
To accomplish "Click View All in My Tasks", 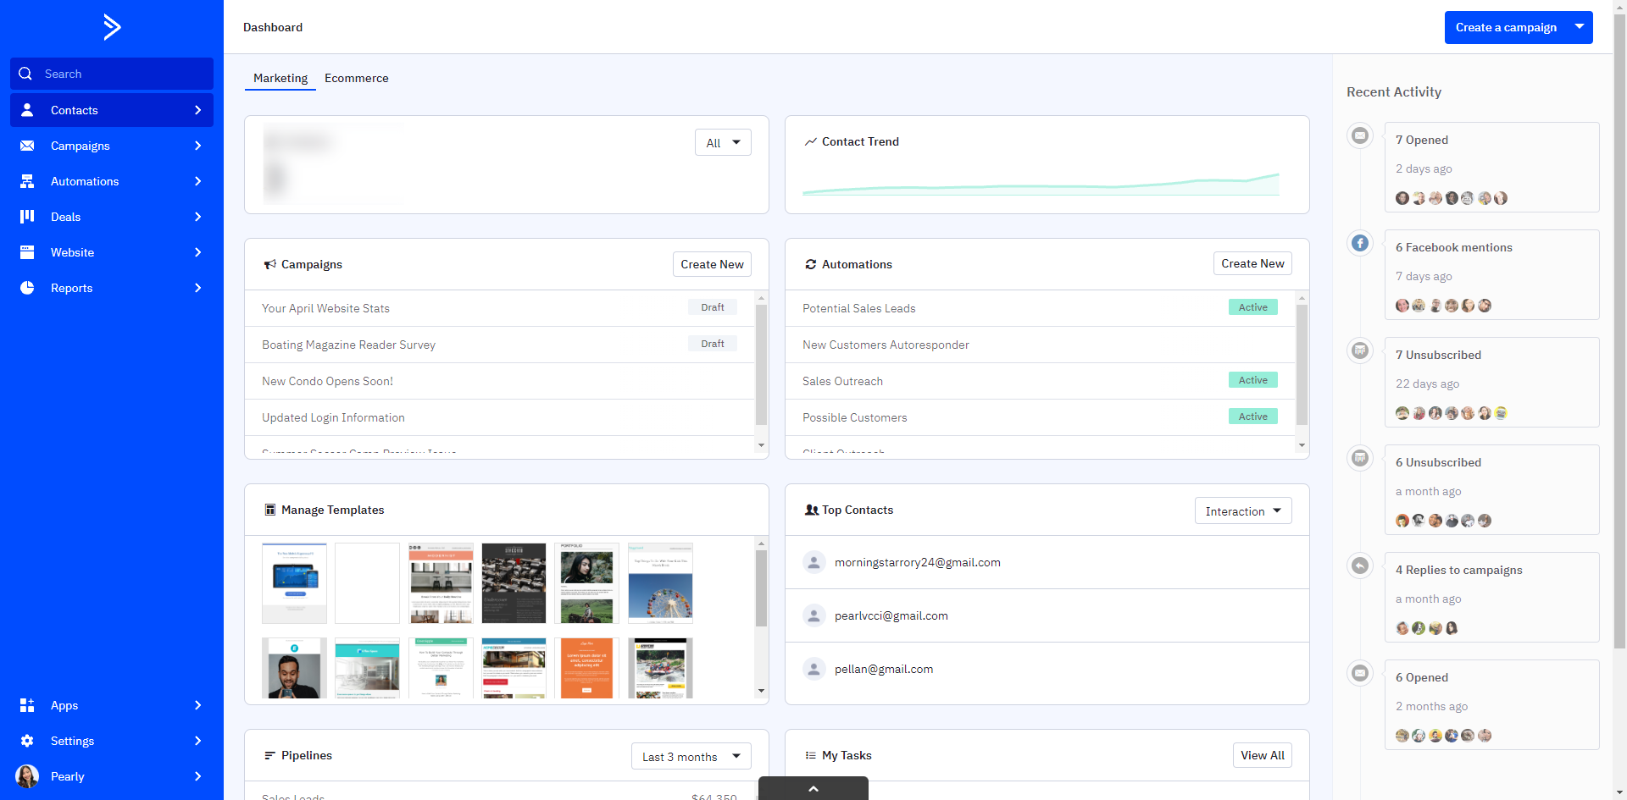I will coord(1262,755).
